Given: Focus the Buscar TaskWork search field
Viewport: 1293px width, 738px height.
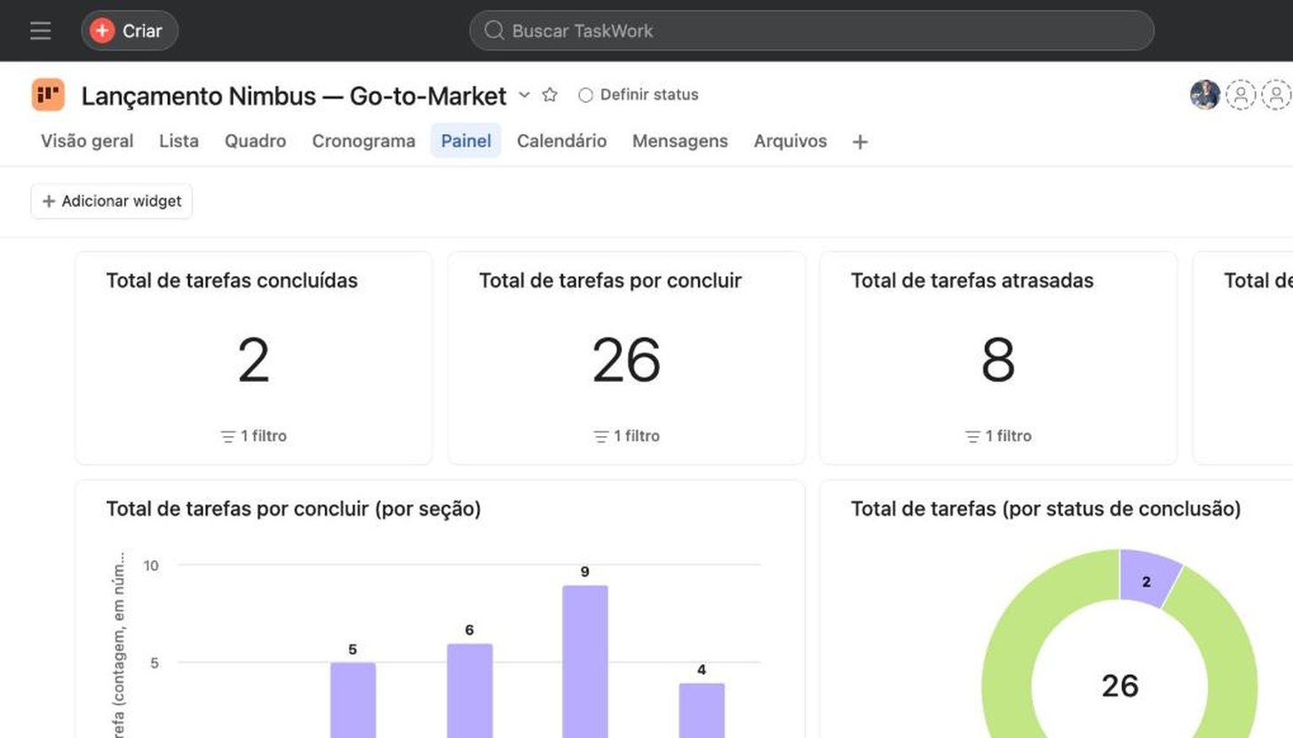Looking at the screenshot, I should pyautogui.click(x=811, y=31).
